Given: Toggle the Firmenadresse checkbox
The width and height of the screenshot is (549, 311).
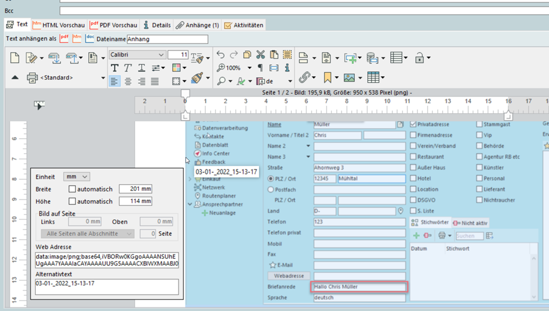Looking at the screenshot, I should tap(413, 135).
